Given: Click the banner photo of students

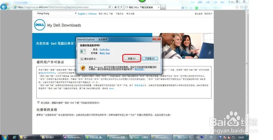Looking at the screenshot, I should tap(183, 46).
